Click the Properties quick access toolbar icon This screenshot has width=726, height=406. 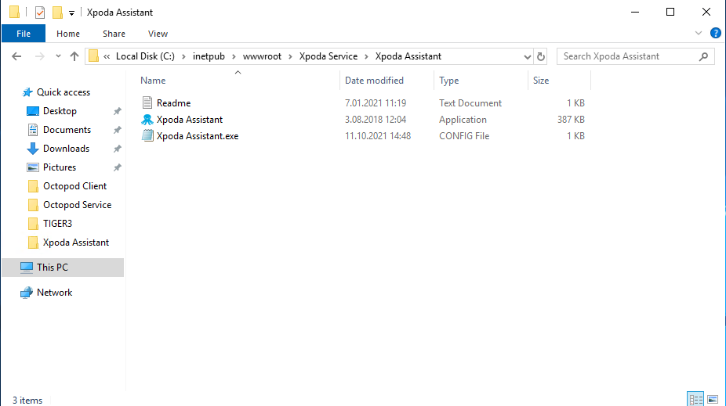coord(40,13)
